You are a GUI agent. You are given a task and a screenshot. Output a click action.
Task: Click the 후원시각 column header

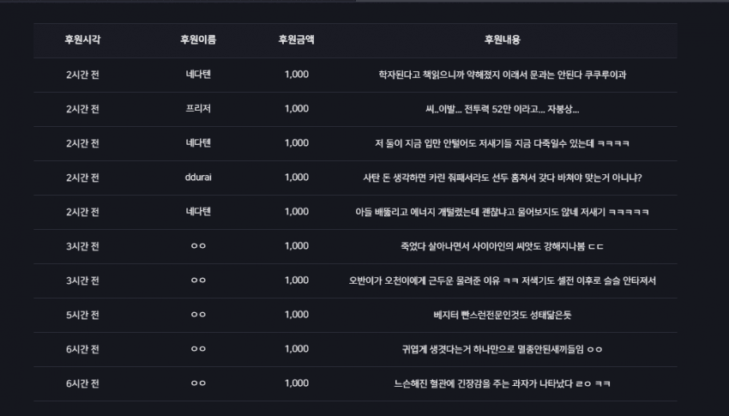point(82,40)
